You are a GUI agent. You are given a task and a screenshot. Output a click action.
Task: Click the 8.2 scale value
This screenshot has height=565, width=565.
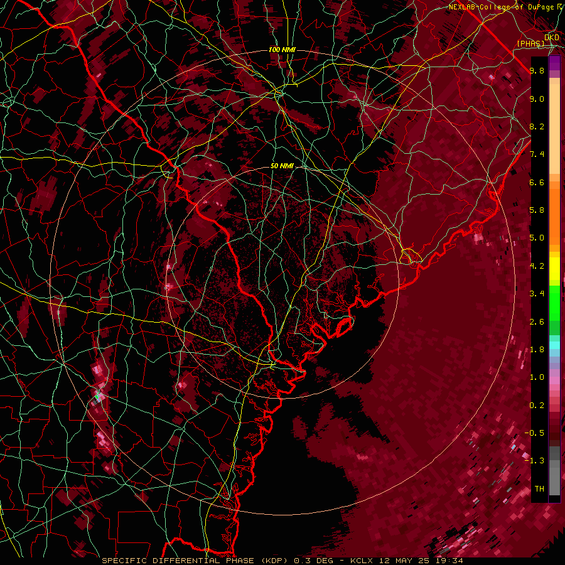click(537, 126)
